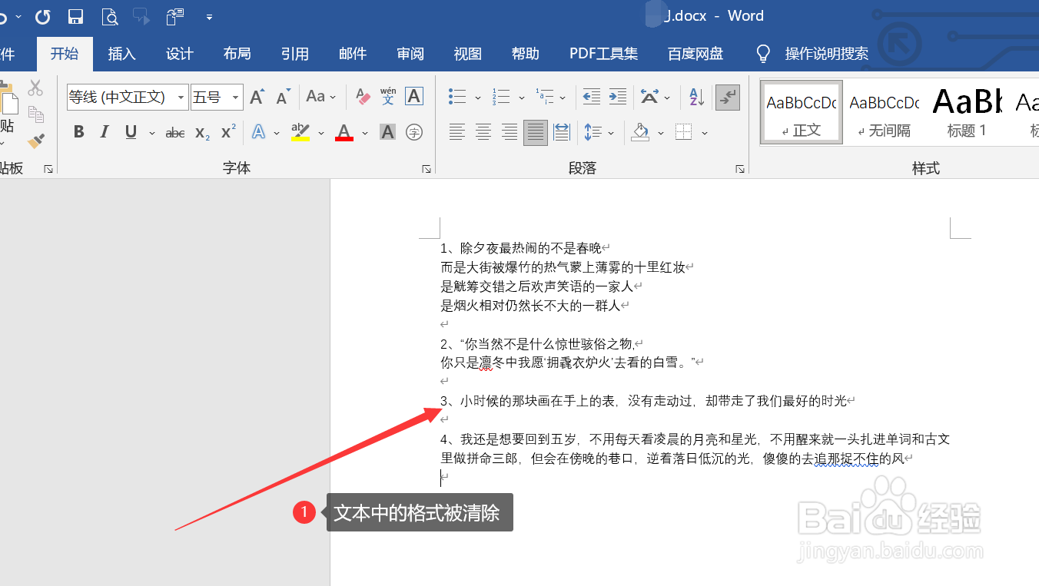This screenshot has height=586, width=1039.
Task: Select the 标题 1 style
Action: (x=967, y=112)
